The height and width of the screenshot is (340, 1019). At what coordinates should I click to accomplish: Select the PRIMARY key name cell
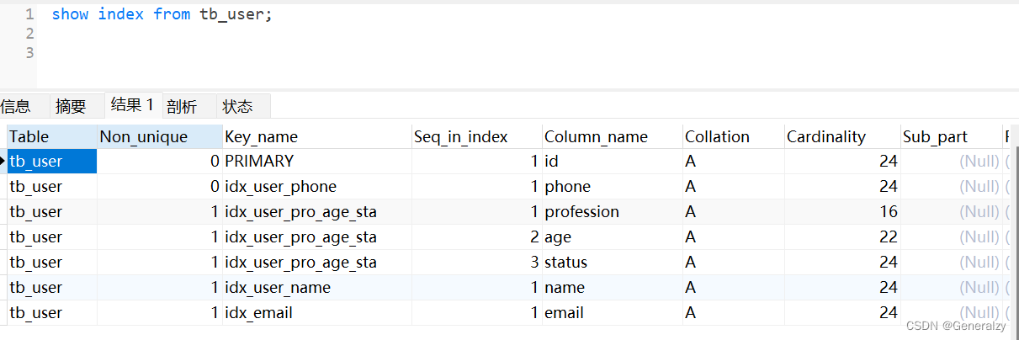pyautogui.click(x=259, y=162)
